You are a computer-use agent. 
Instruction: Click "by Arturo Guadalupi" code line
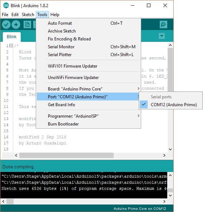[x=43, y=143]
